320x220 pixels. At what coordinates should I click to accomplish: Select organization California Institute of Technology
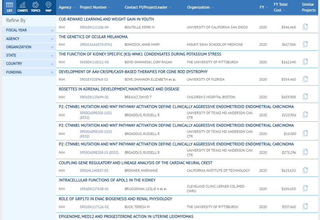218,171
